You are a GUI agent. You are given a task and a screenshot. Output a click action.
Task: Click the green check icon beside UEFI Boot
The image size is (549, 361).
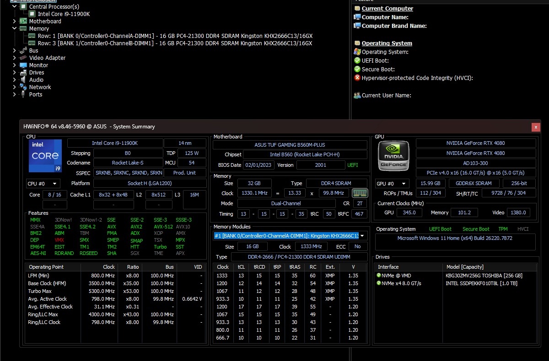[357, 60]
